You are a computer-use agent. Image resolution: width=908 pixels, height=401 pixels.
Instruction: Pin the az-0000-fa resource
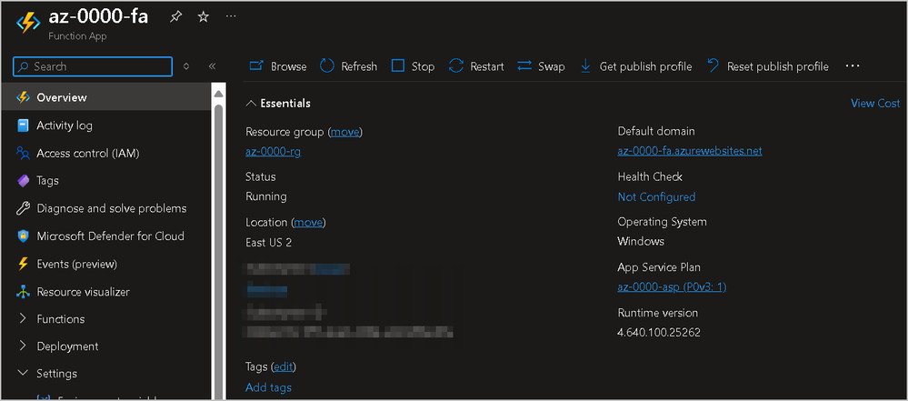pos(175,16)
